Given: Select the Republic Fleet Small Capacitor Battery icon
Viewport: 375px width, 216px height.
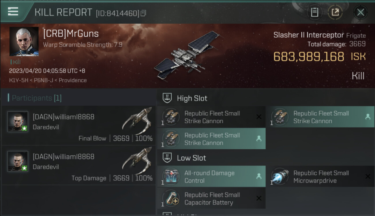Looking at the screenshot, I should point(171,198).
